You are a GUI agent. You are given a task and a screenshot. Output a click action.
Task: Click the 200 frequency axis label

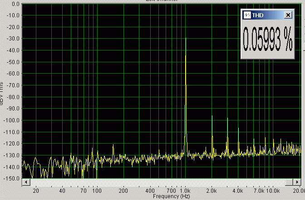pos(123,190)
